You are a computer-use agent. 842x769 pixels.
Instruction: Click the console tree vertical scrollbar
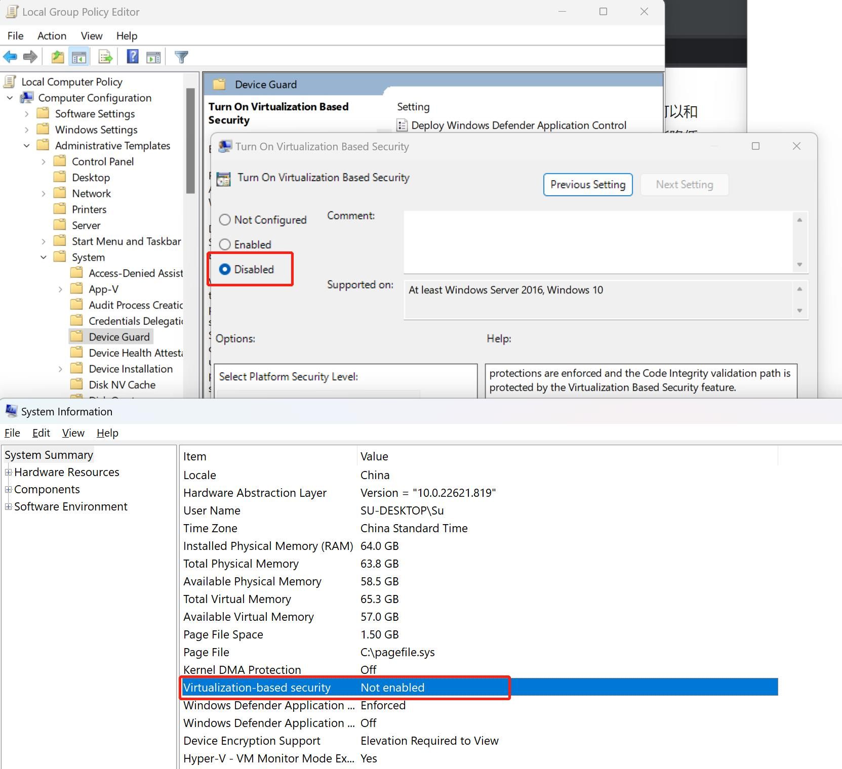[x=190, y=141]
